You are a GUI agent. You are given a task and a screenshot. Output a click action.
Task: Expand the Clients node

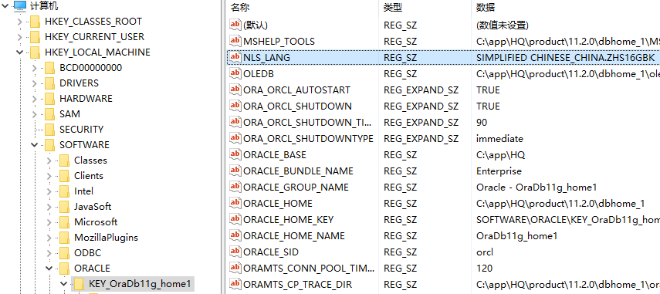click(49, 176)
